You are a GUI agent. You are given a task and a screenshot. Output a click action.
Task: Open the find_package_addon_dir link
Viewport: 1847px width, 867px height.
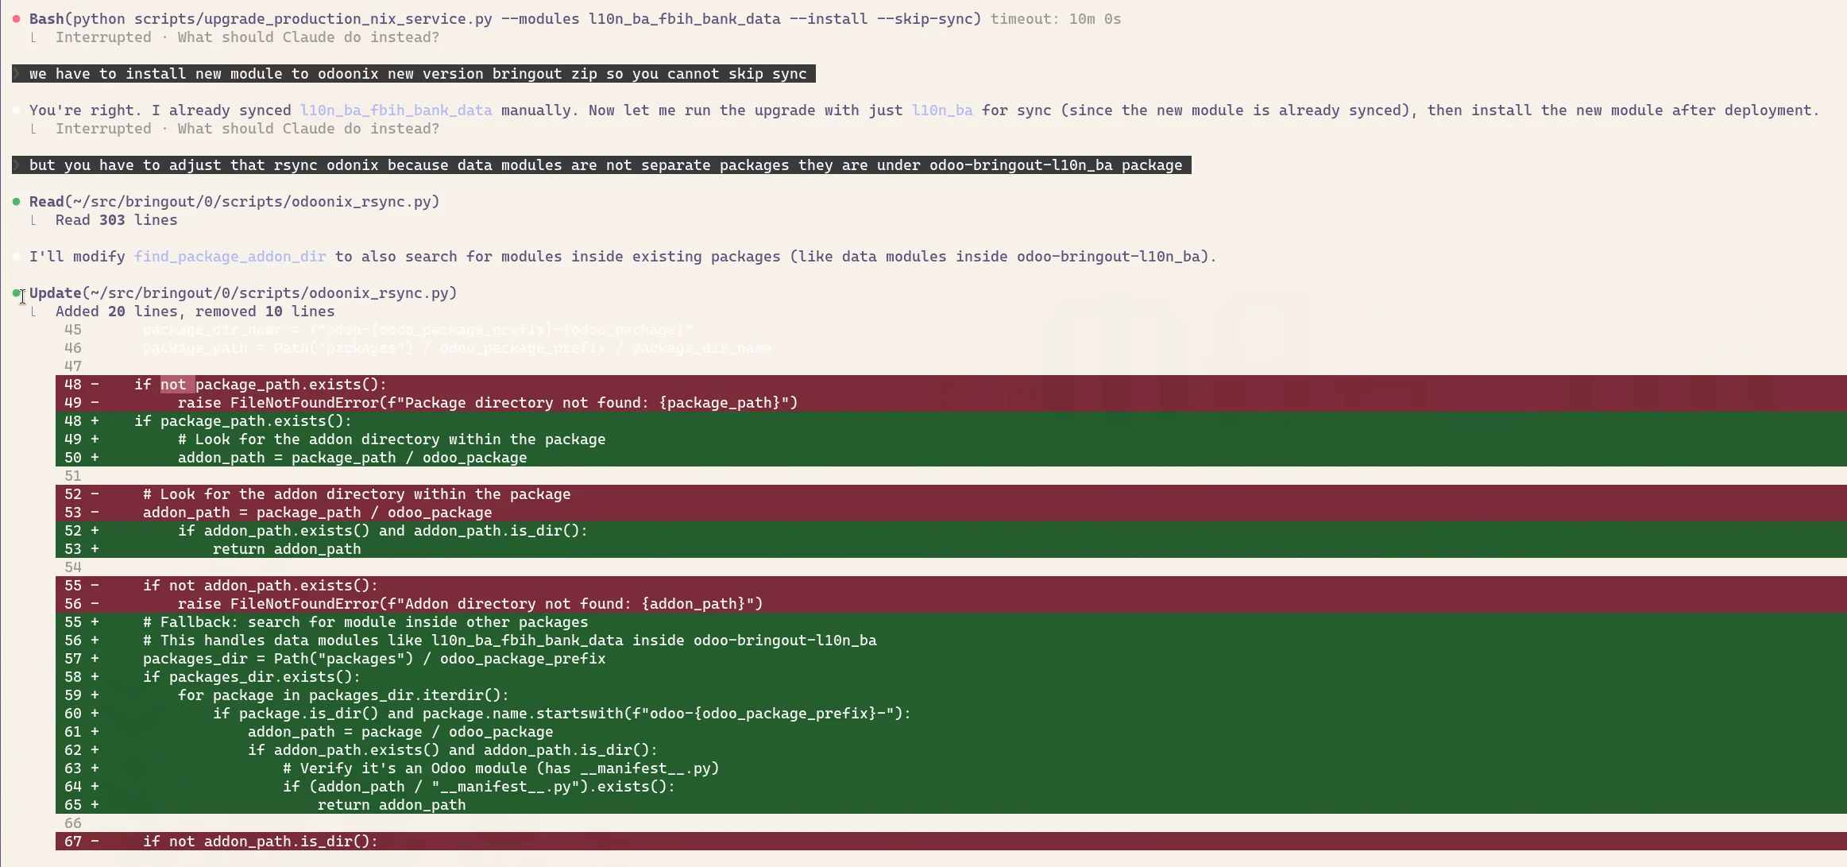(230, 256)
